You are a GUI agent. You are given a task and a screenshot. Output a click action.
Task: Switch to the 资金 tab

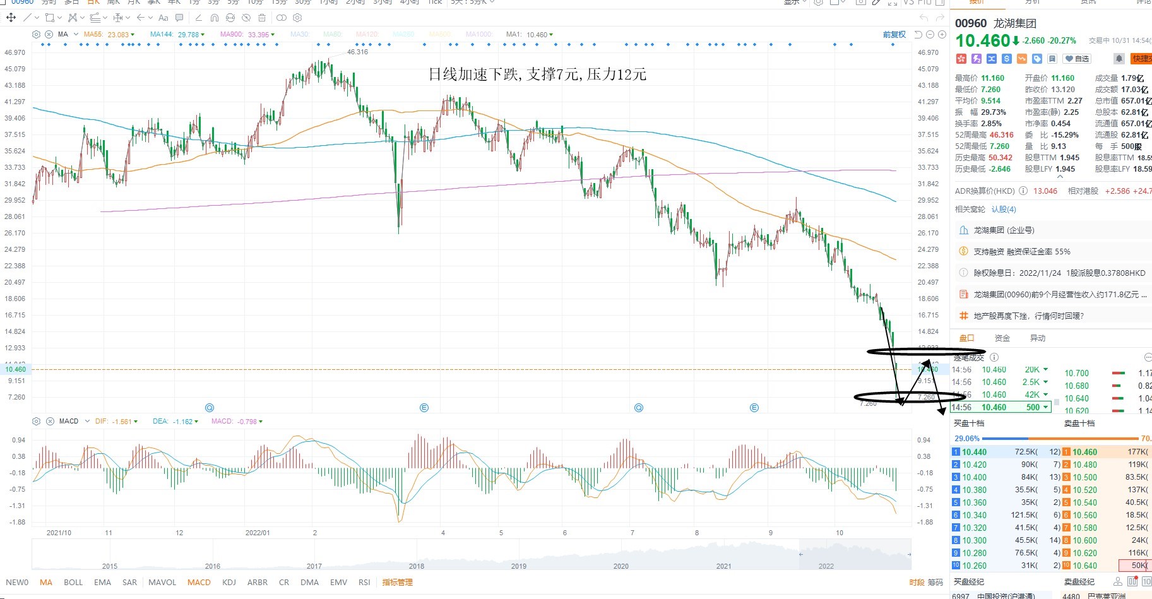point(1002,338)
